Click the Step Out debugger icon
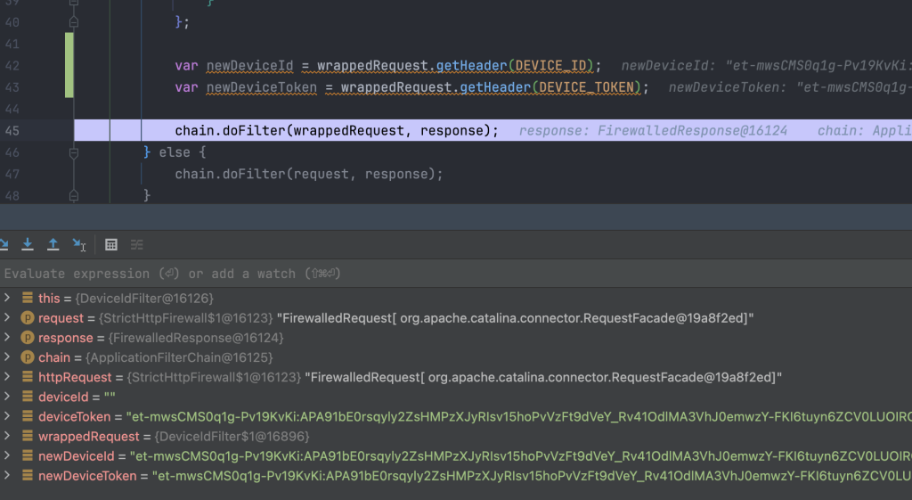 coord(53,244)
